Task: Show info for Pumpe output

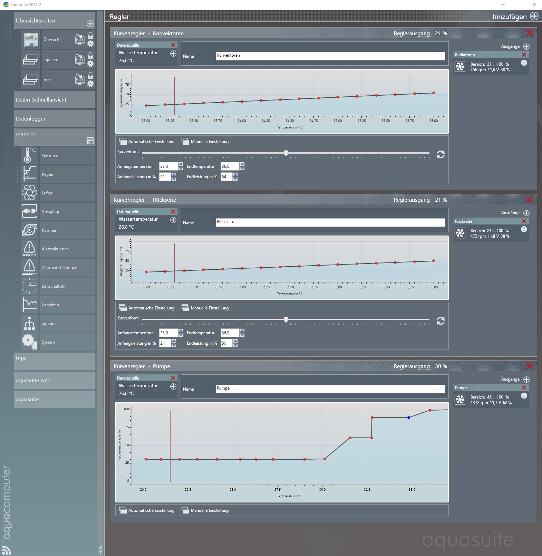Action: (524, 396)
